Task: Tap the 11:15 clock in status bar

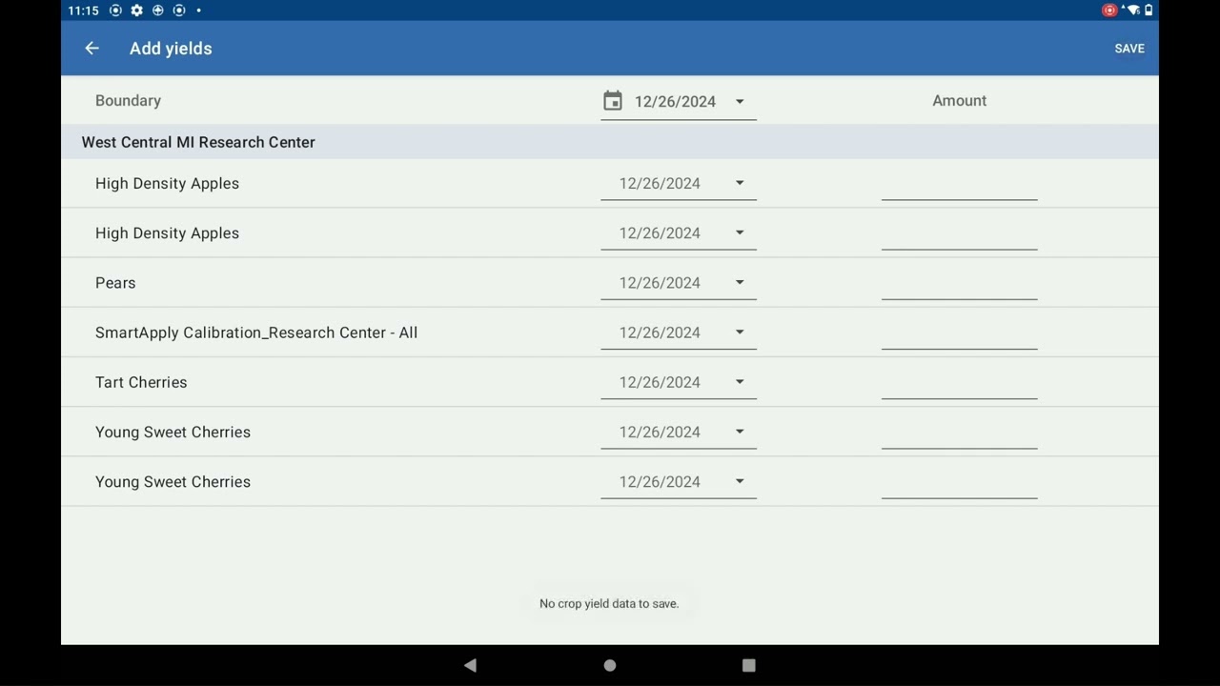Action: [x=83, y=10]
